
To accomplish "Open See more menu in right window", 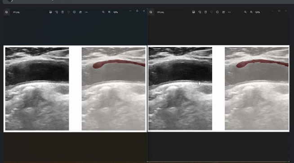I will point(229,12).
